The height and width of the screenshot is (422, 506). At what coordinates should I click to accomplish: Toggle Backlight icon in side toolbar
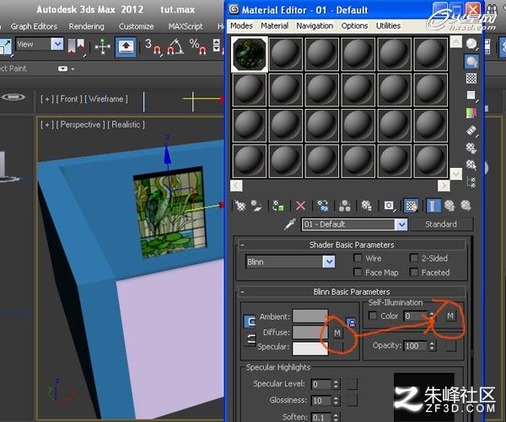tap(471, 62)
